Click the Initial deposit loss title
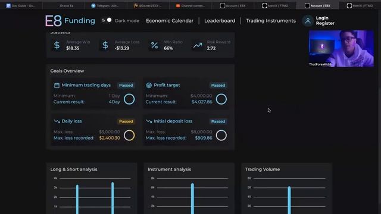 pyautogui.click(x=173, y=121)
